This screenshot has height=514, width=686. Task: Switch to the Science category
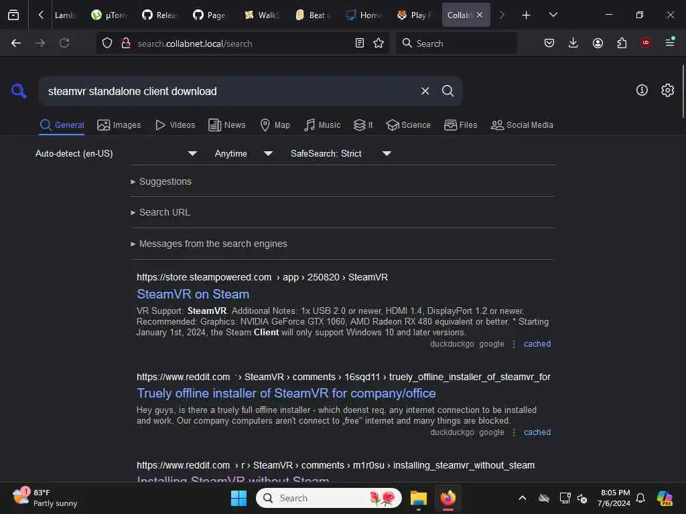pos(409,125)
